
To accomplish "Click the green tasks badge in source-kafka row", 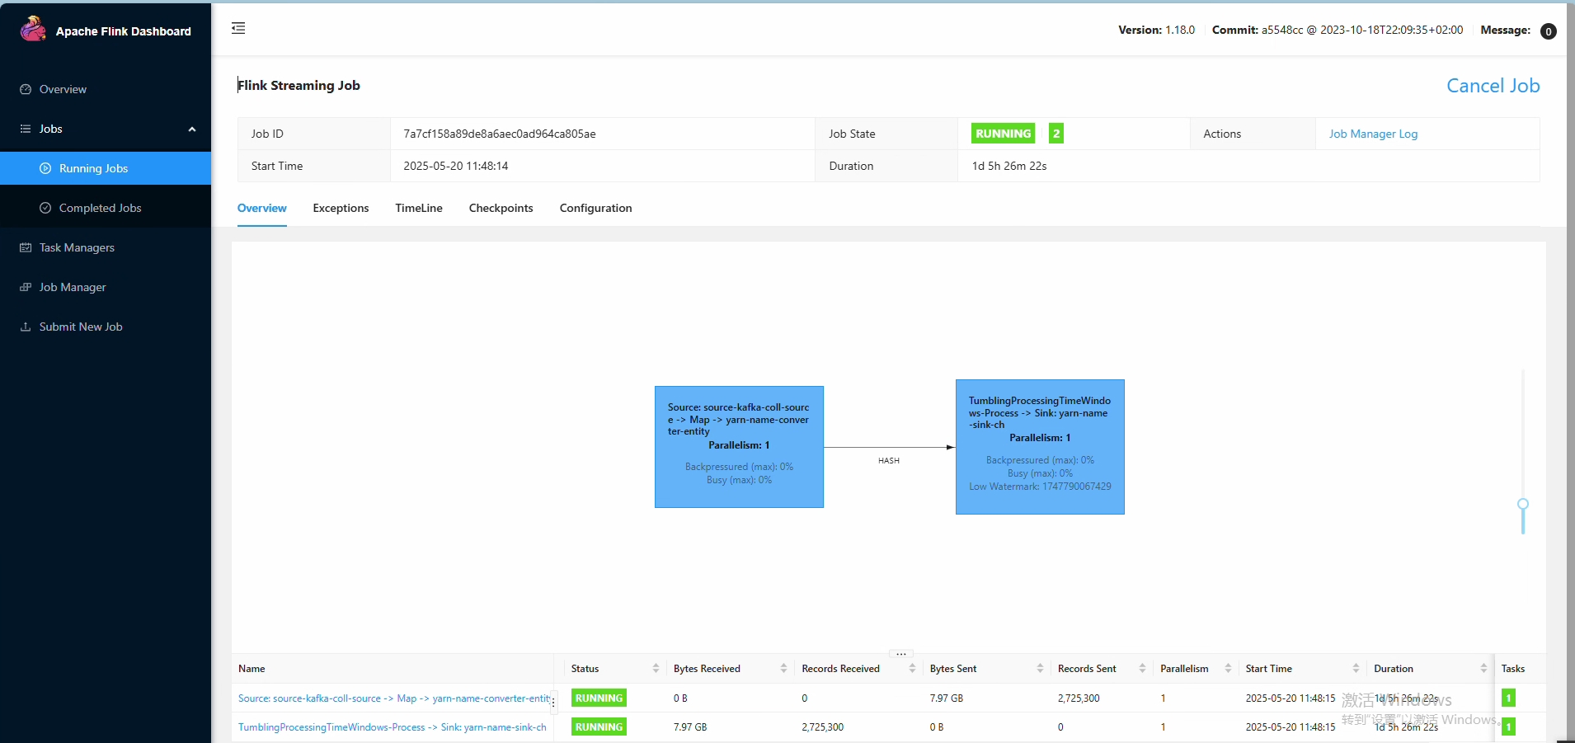I will [1508, 698].
